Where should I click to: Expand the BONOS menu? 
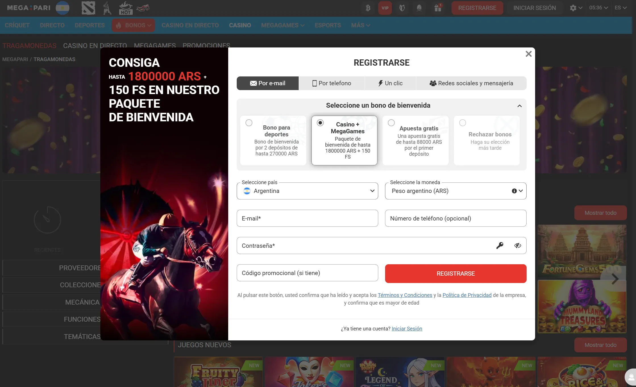(x=133, y=25)
